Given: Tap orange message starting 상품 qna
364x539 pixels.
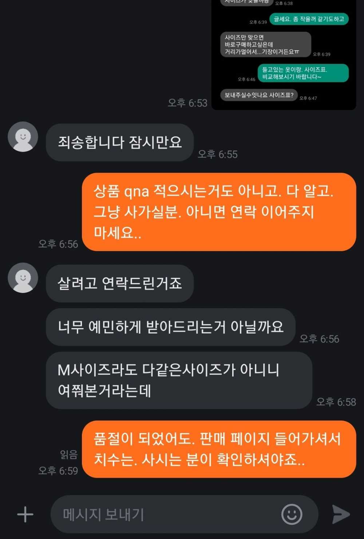Looking at the screenshot, I should [219, 212].
